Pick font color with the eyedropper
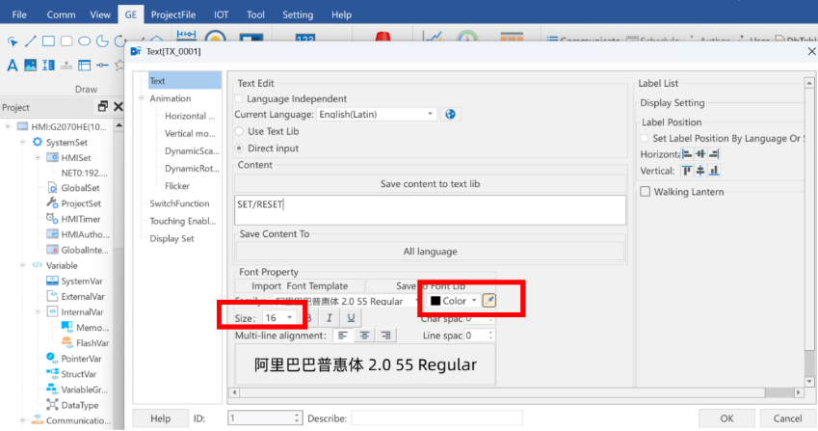The image size is (818, 431). [x=488, y=301]
